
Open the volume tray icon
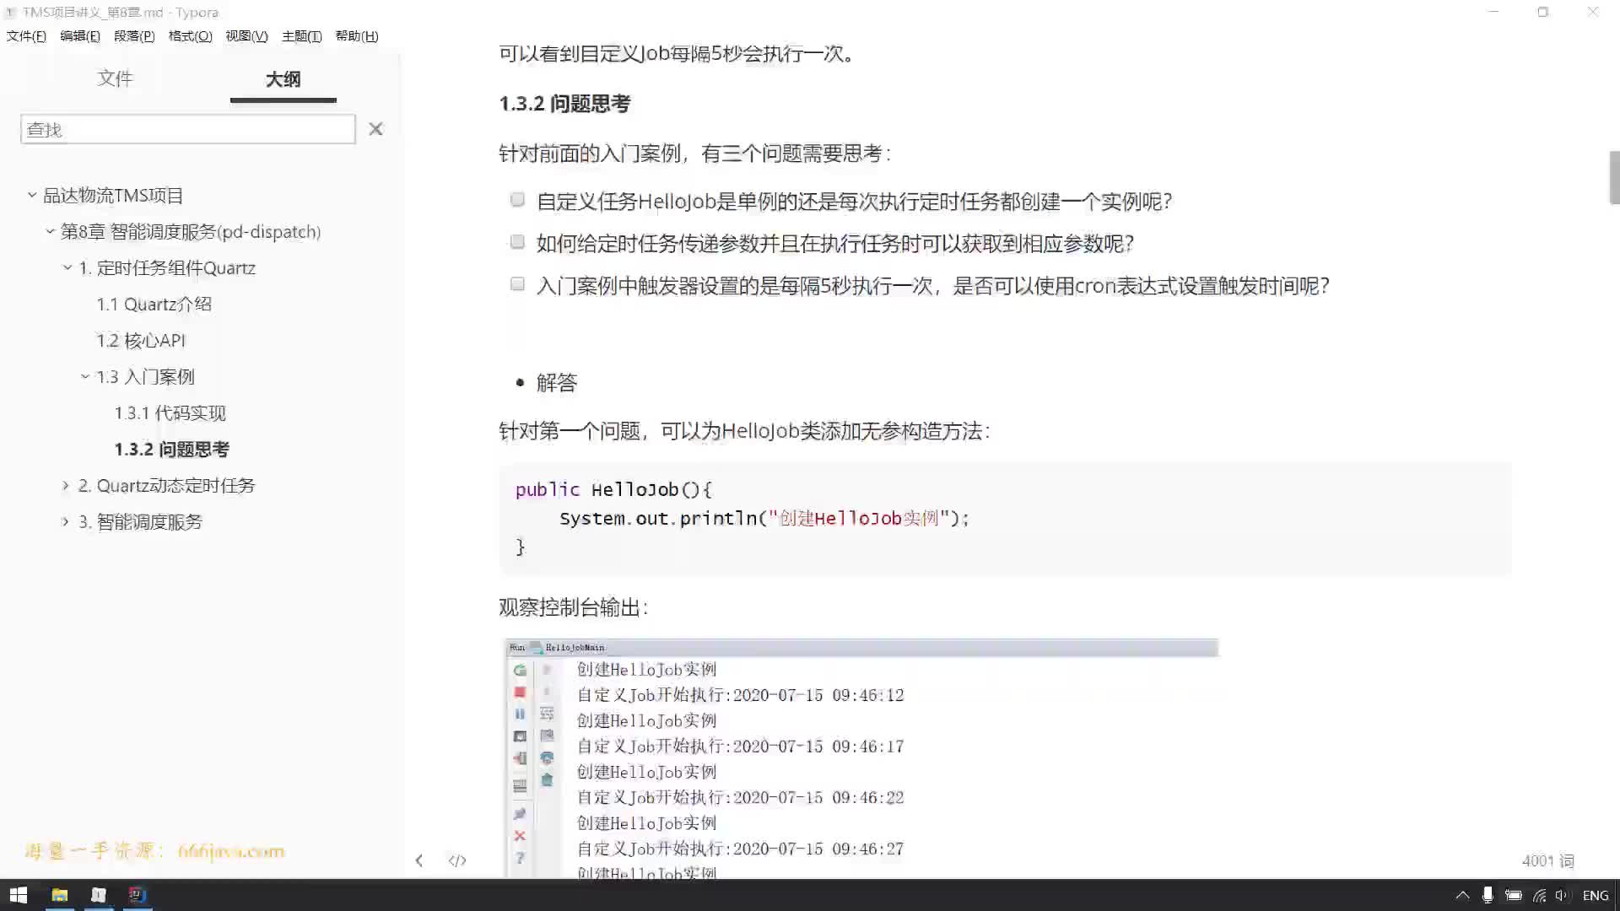tap(1562, 895)
